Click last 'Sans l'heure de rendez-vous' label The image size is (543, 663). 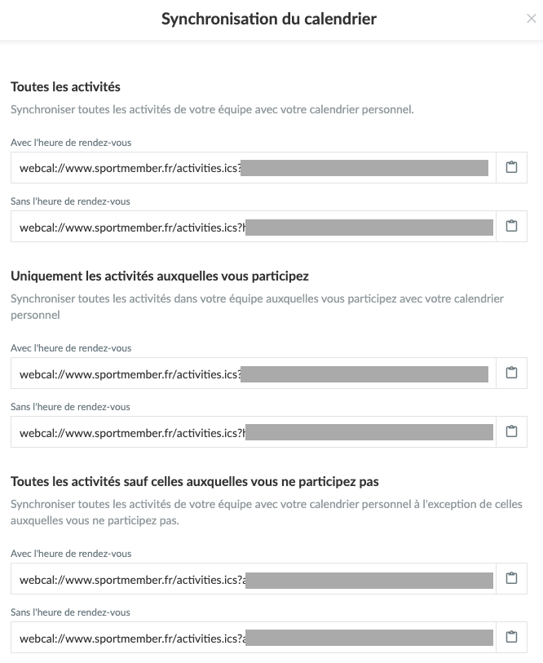pos(70,612)
